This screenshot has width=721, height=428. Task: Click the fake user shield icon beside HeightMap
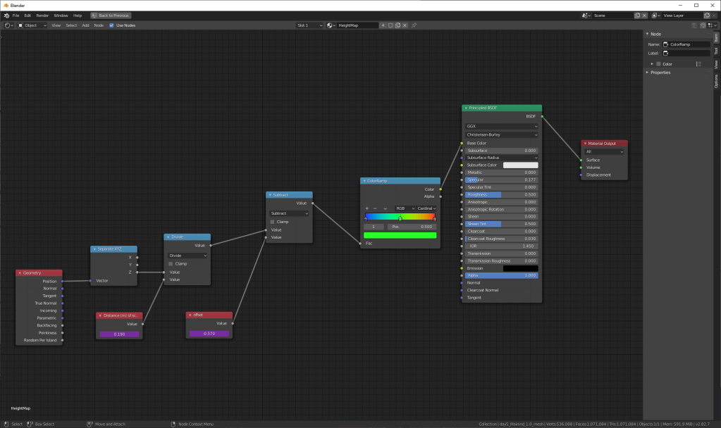(390, 25)
